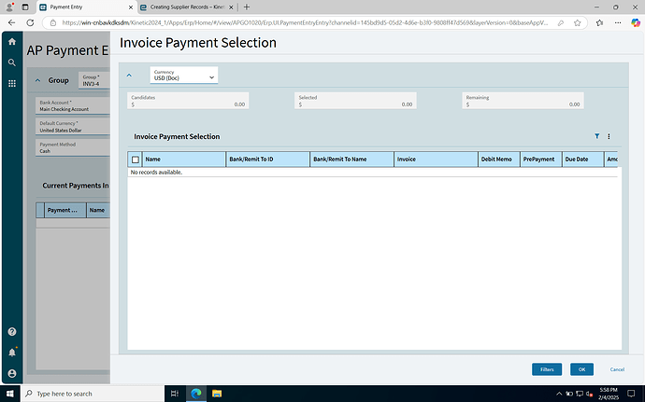Viewport: 645px width, 402px height.
Task: Click the Default Currency field
Action: point(73,127)
